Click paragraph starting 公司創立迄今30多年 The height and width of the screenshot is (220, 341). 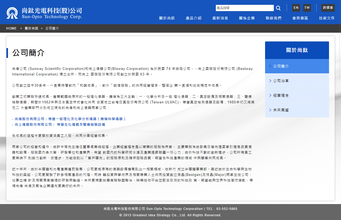(117, 86)
